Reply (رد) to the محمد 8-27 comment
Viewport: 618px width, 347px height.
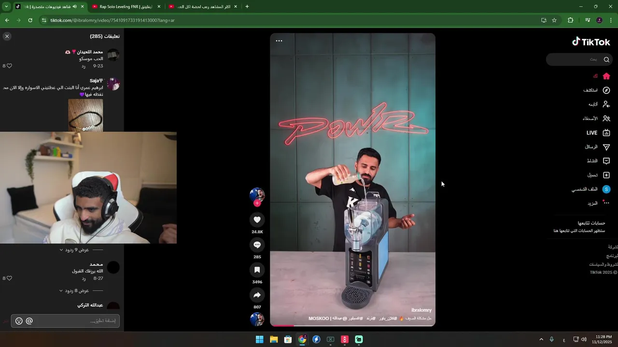84,279
